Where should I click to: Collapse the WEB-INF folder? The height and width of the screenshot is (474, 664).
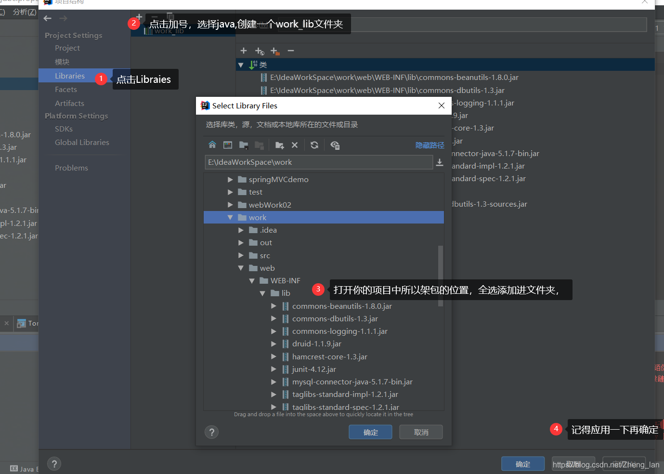click(252, 281)
